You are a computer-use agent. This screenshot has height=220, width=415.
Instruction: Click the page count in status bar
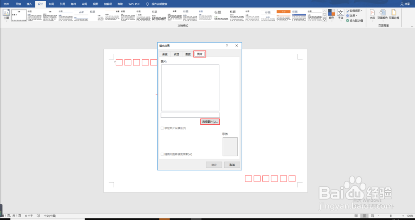tap(12, 216)
